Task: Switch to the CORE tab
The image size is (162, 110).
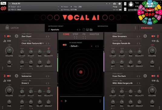Action: [66, 34]
